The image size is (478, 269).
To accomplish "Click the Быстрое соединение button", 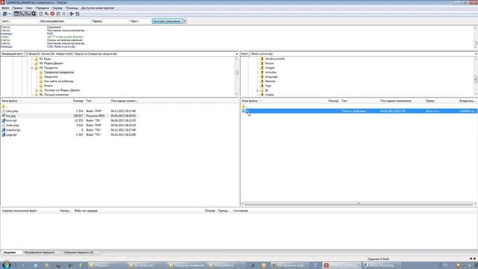I will [x=167, y=21].
